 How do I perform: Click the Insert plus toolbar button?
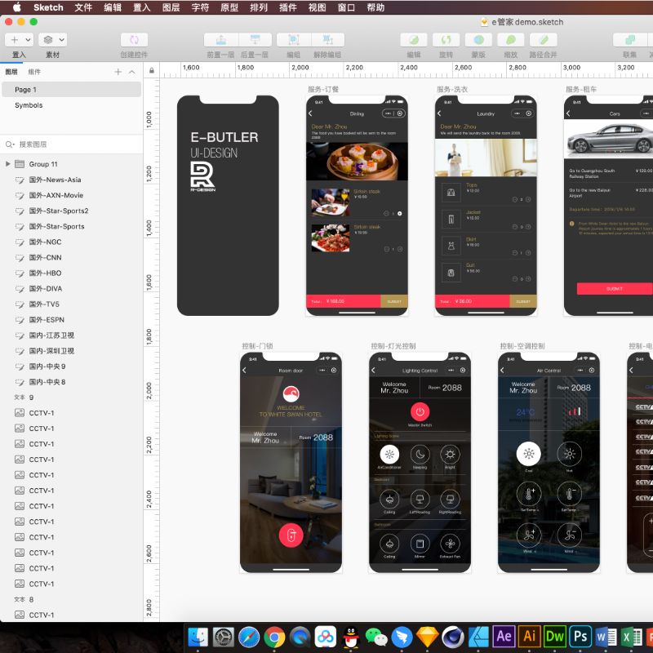tap(15, 40)
